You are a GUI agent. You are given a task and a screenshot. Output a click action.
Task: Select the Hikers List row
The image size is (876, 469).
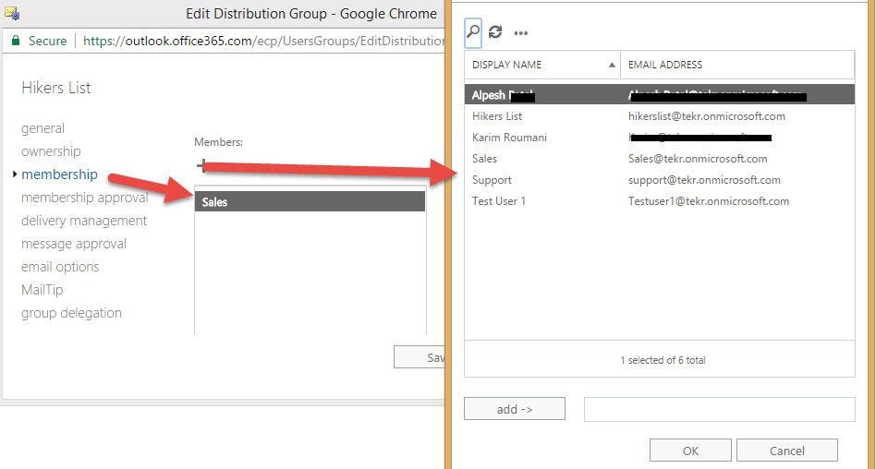pyautogui.click(x=659, y=116)
